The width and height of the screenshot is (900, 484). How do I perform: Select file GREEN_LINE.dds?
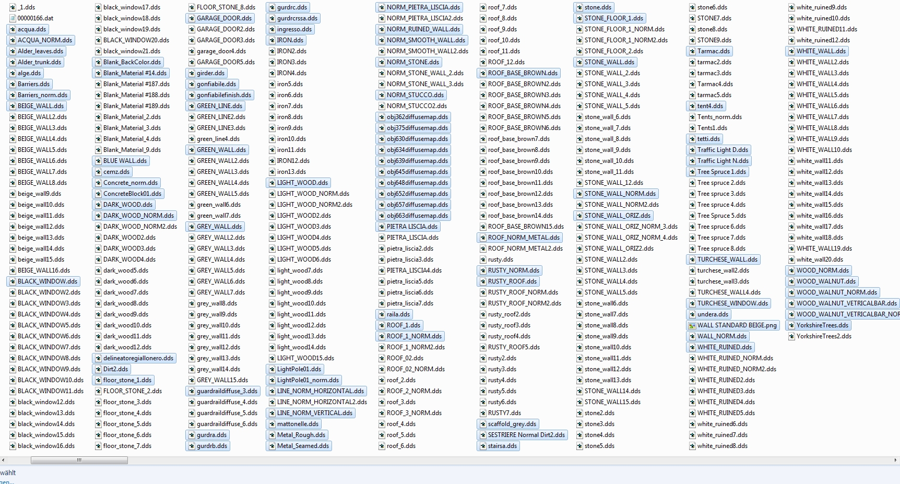[216, 106]
